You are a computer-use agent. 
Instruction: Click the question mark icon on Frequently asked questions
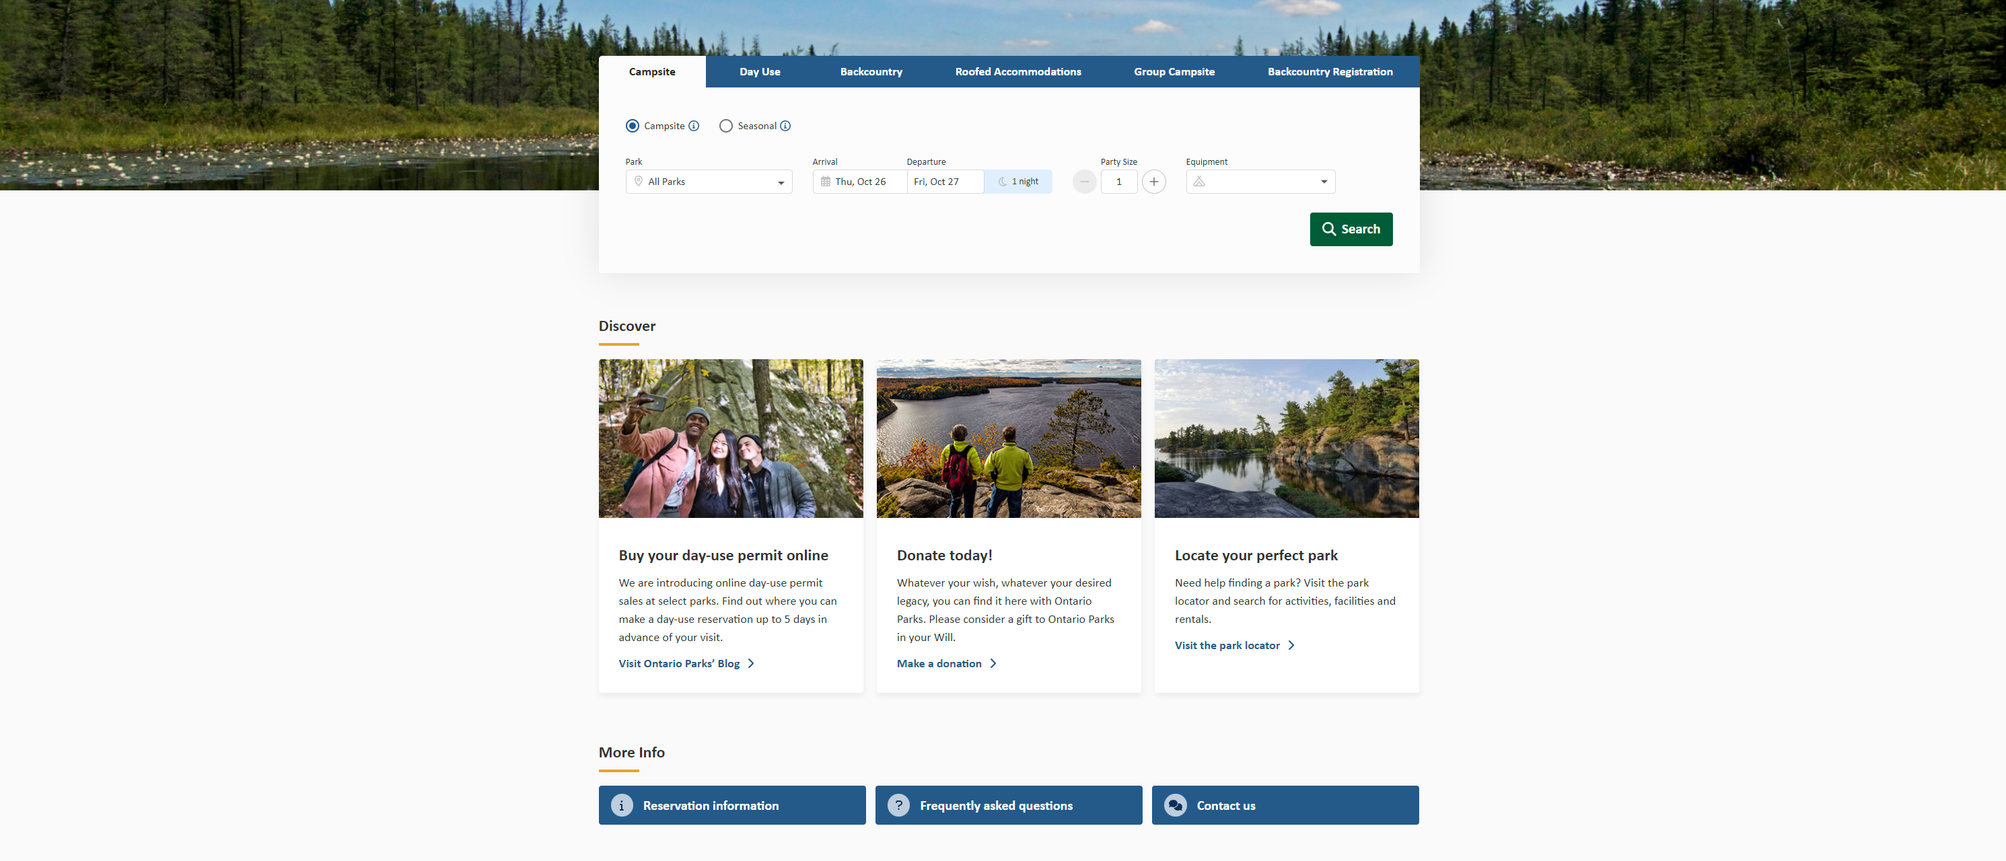[x=898, y=806]
